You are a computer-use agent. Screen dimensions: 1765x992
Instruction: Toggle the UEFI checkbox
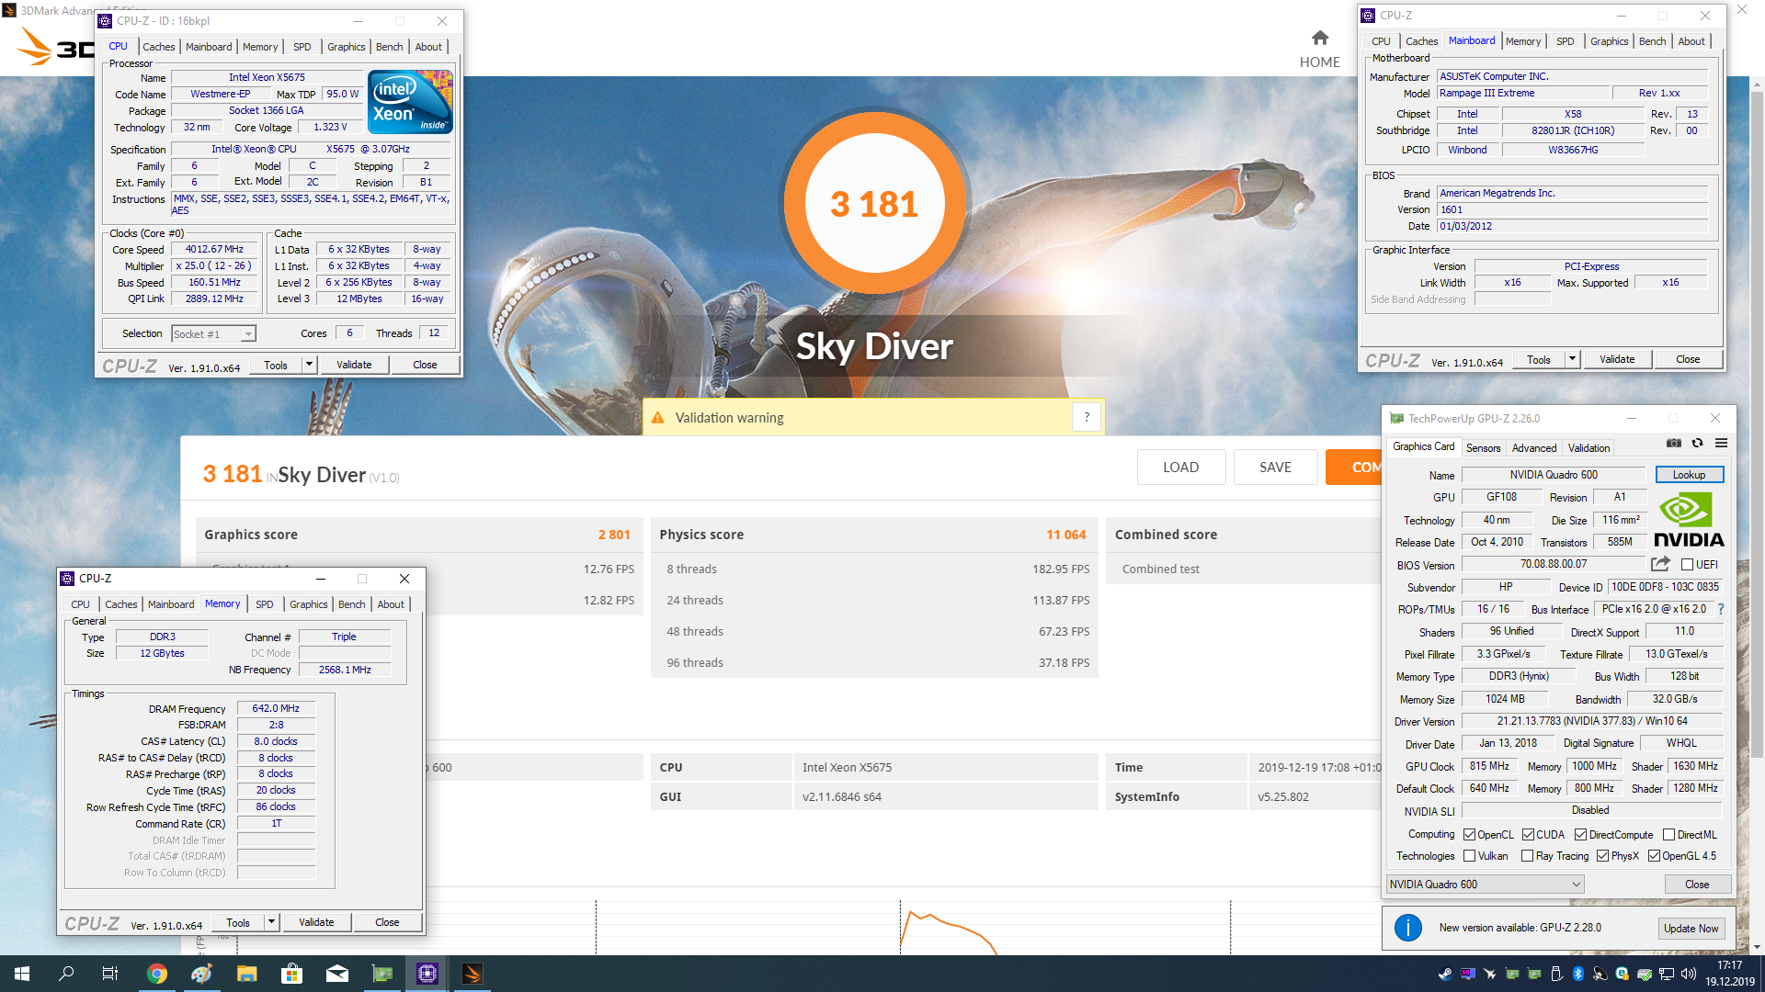pyautogui.click(x=1687, y=565)
